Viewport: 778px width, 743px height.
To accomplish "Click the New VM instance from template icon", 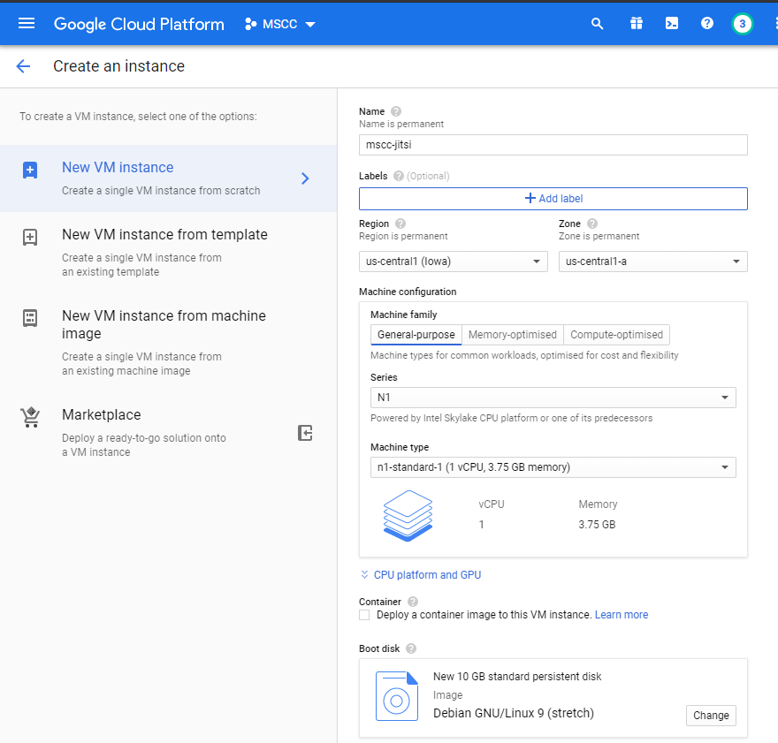I will click(30, 237).
